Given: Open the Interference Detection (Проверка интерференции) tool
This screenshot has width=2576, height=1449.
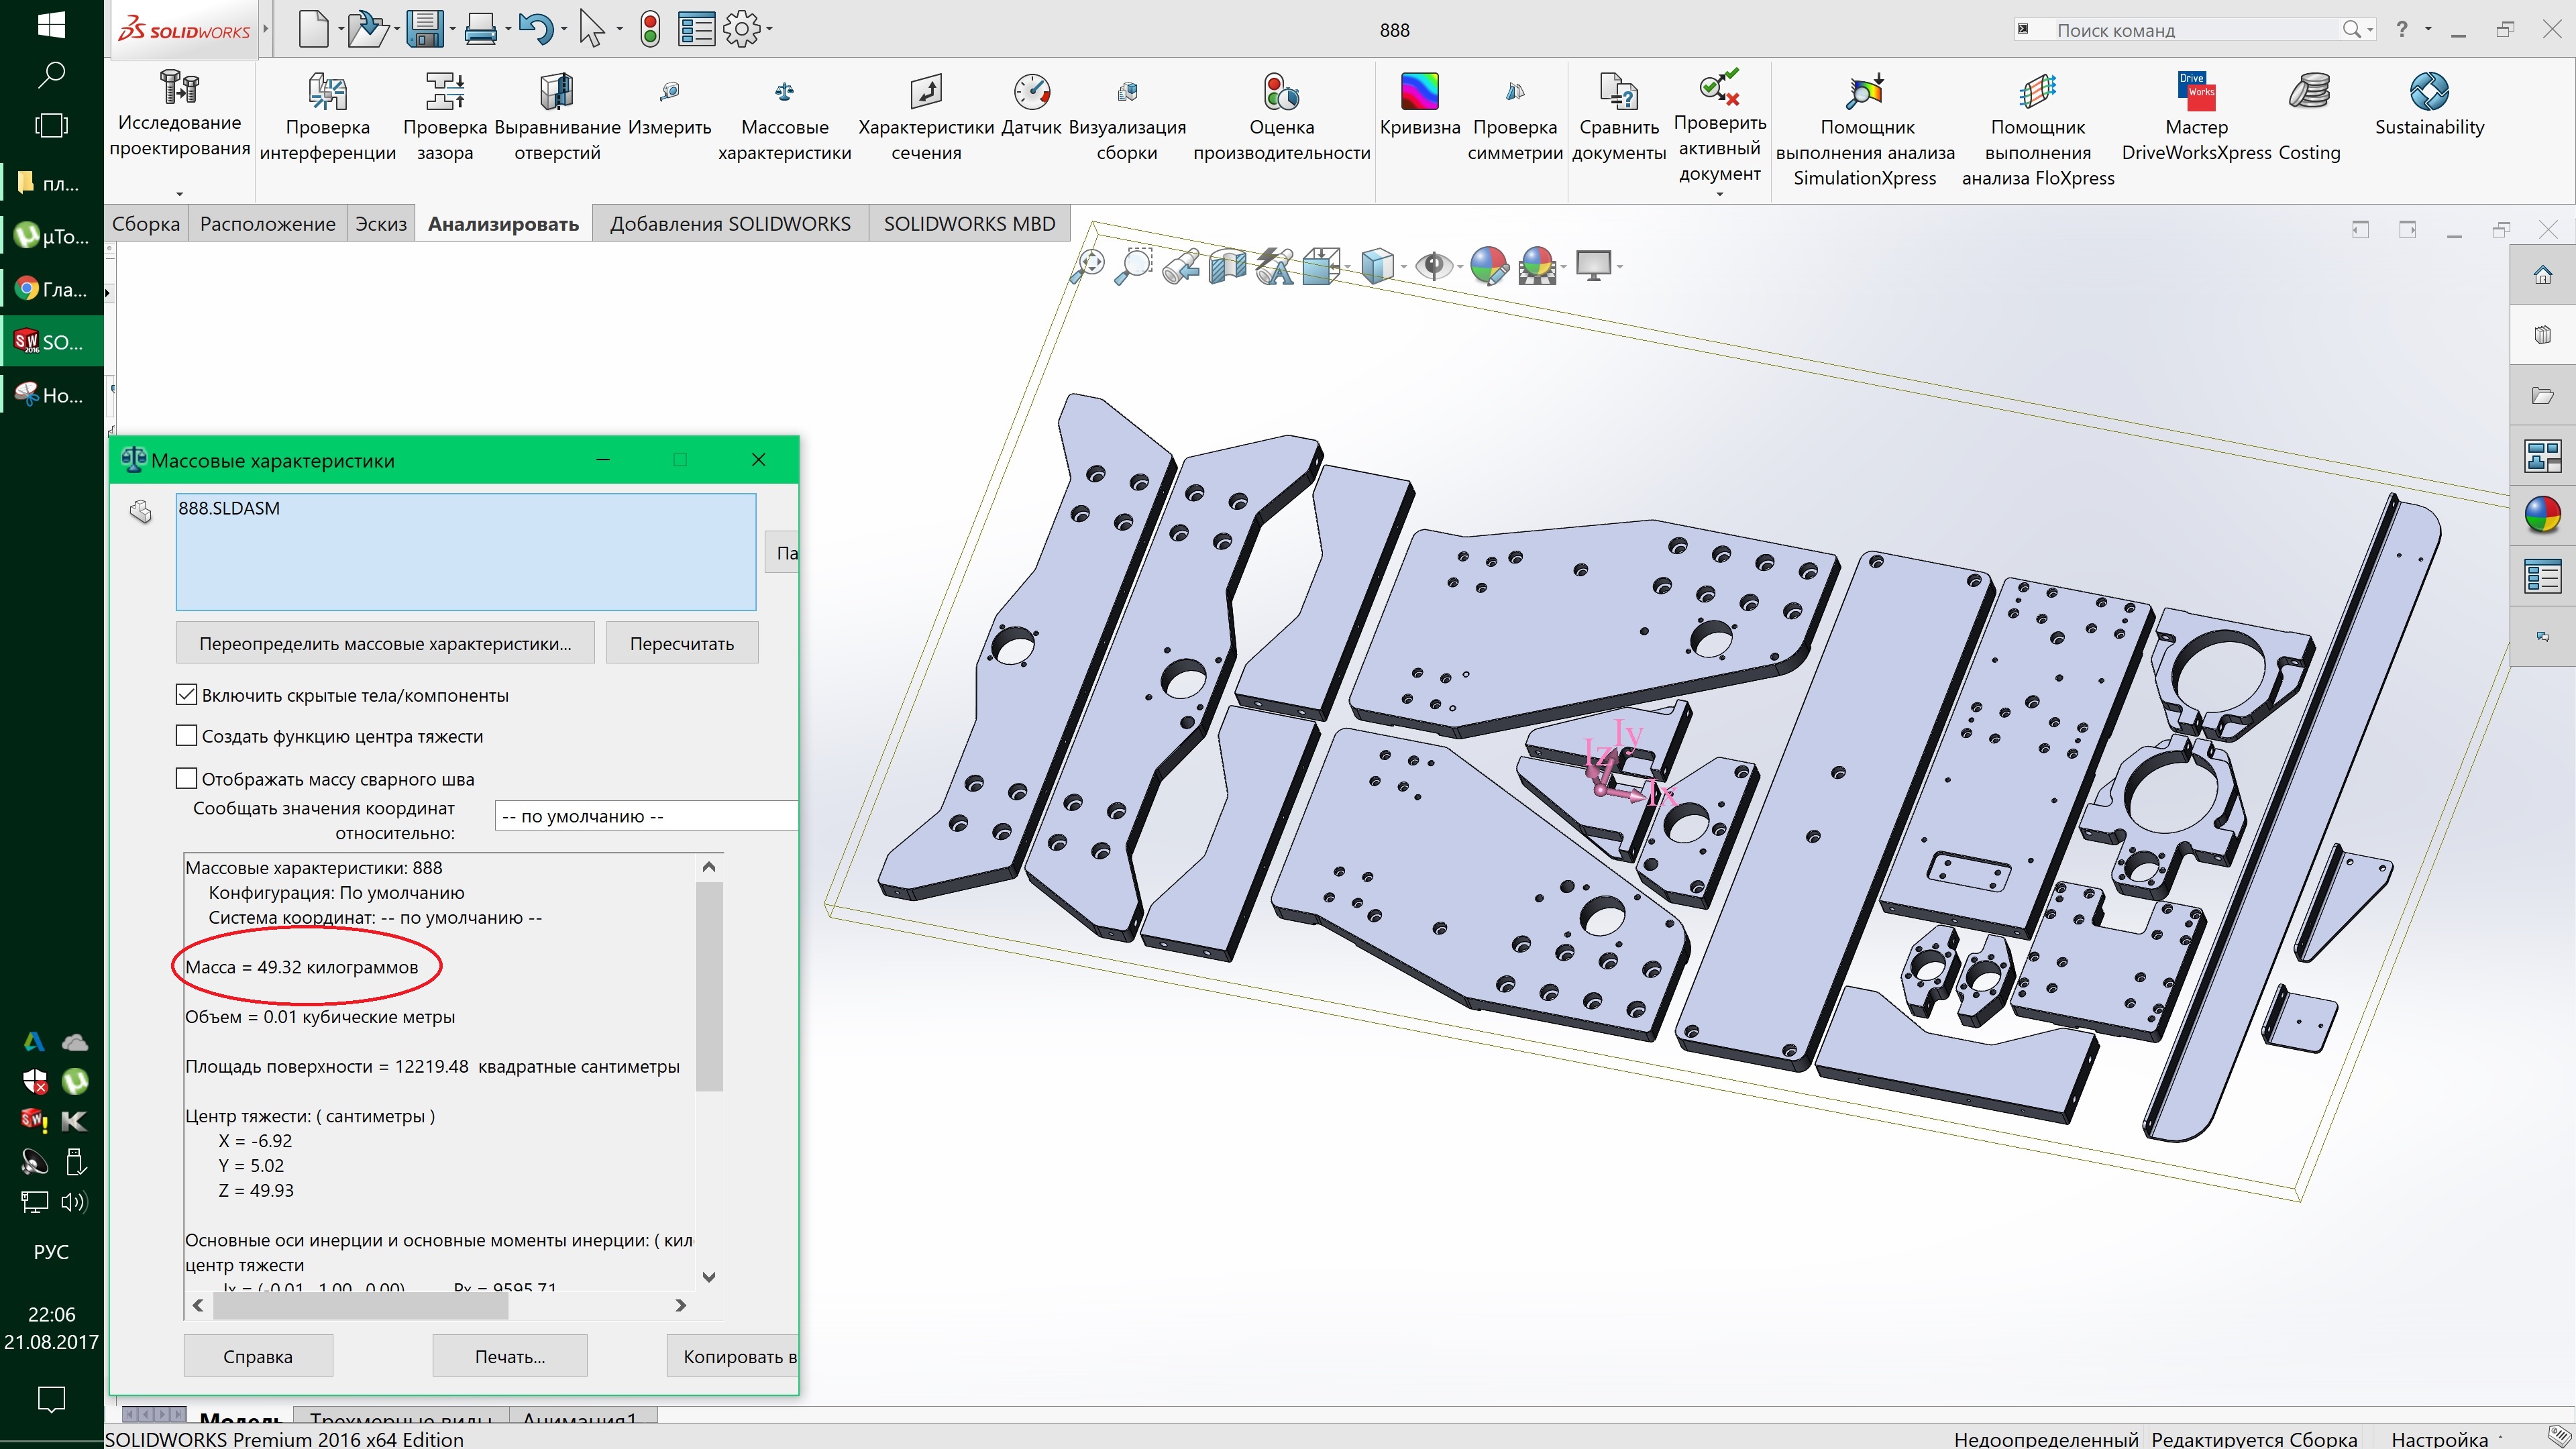Looking at the screenshot, I should pos(327,115).
